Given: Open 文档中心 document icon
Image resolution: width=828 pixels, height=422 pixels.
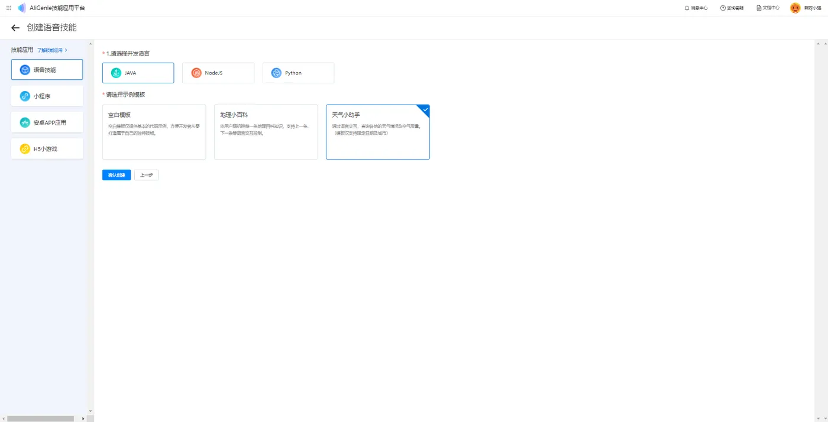Looking at the screenshot, I should (x=759, y=8).
